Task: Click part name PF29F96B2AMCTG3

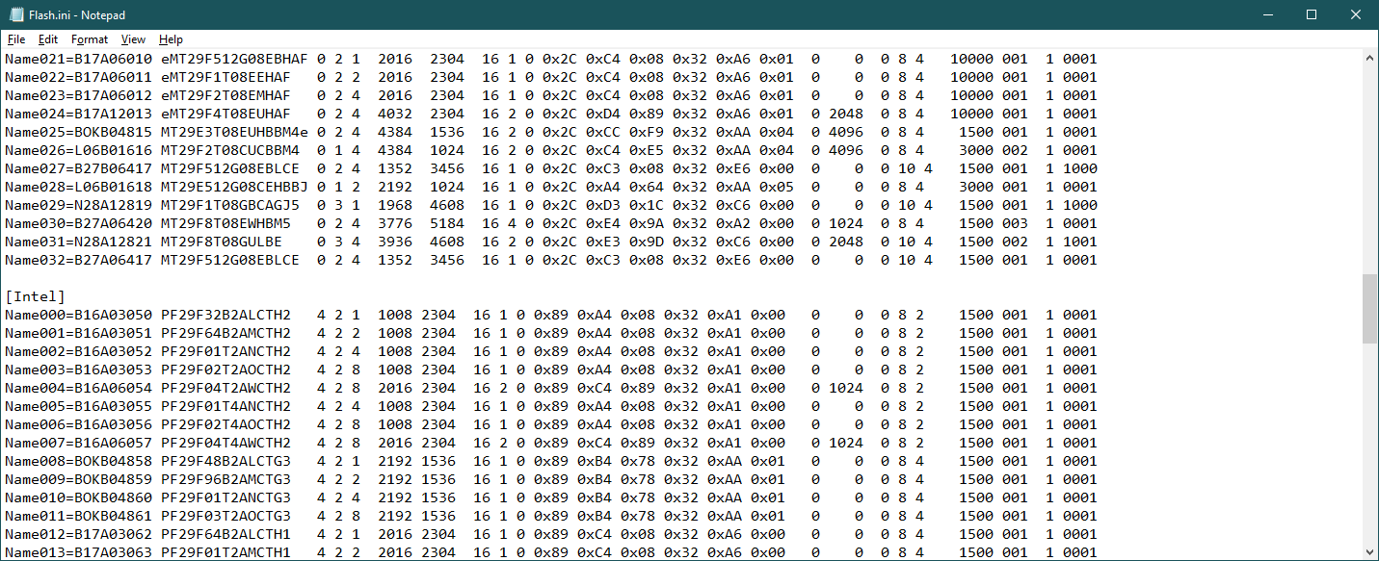Action: pyautogui.click(x=225, y=479)
